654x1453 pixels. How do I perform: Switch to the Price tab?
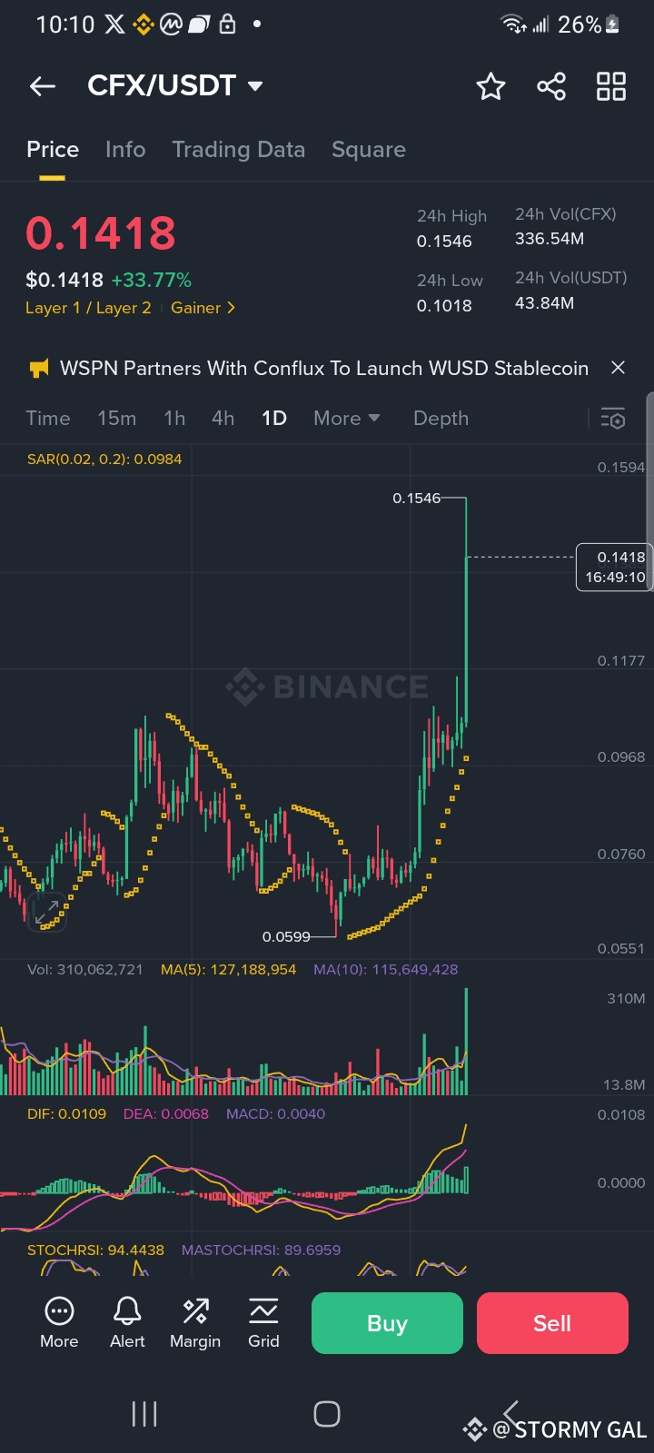53,150
